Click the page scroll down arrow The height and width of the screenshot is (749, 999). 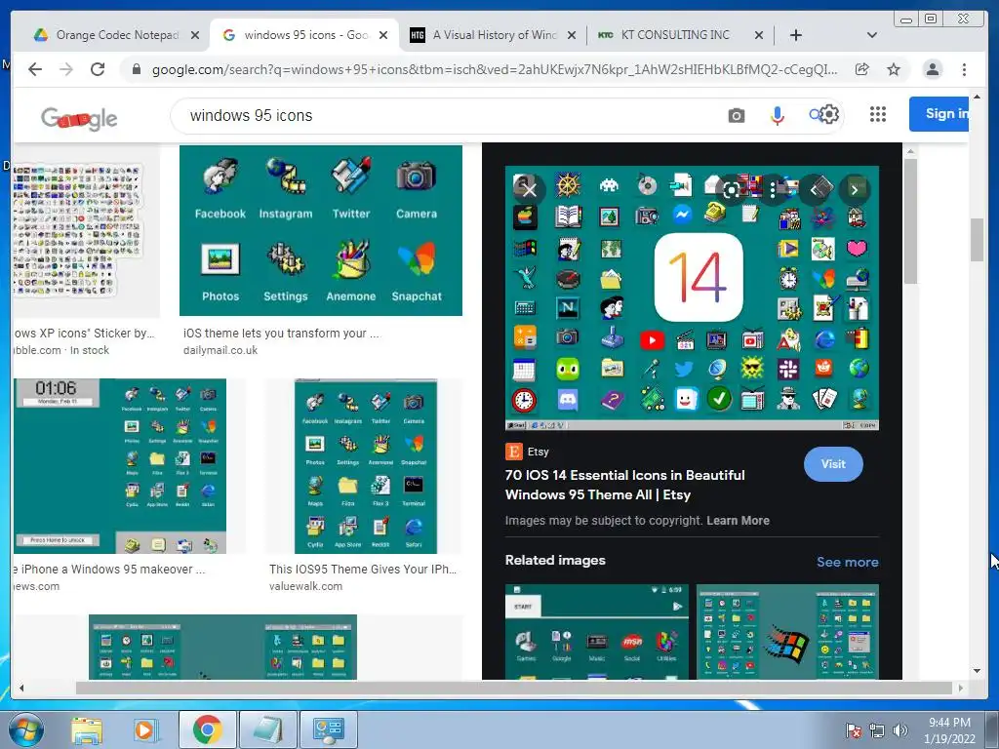pos(977,671)
